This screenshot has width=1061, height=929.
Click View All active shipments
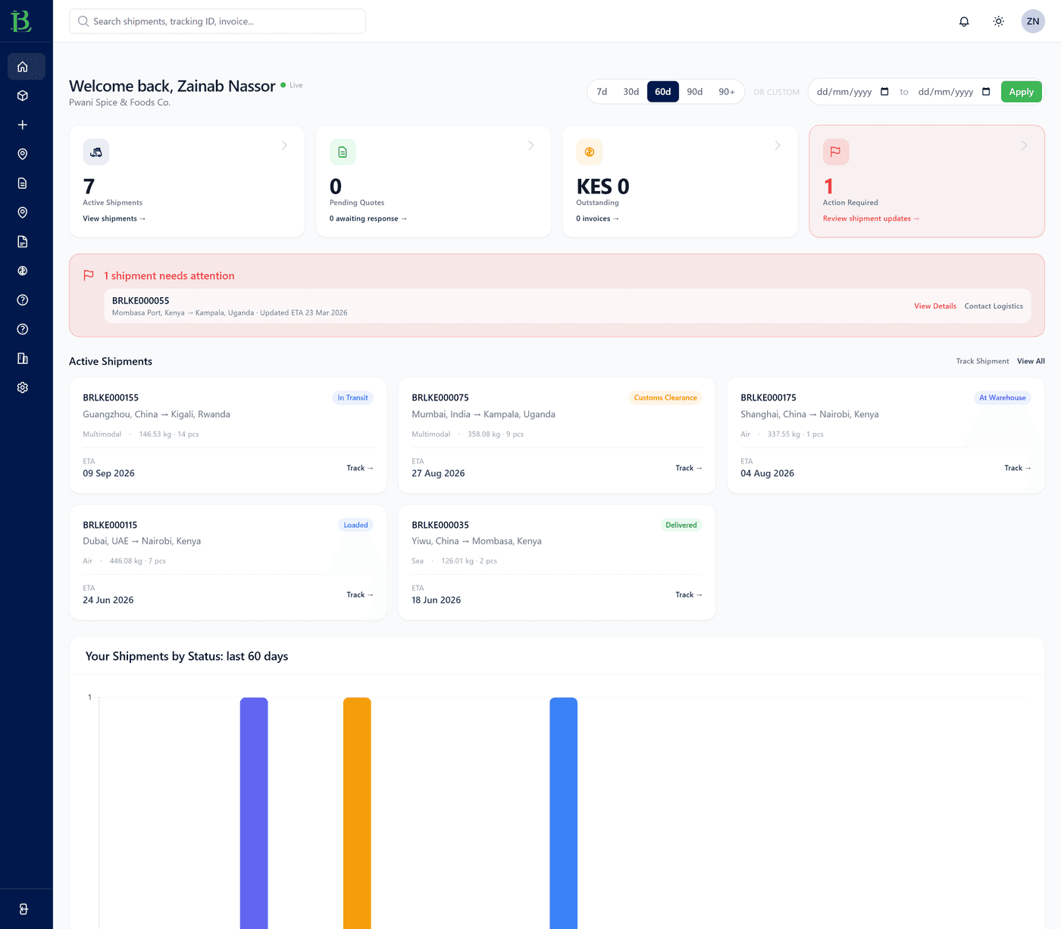[1031, 361]
